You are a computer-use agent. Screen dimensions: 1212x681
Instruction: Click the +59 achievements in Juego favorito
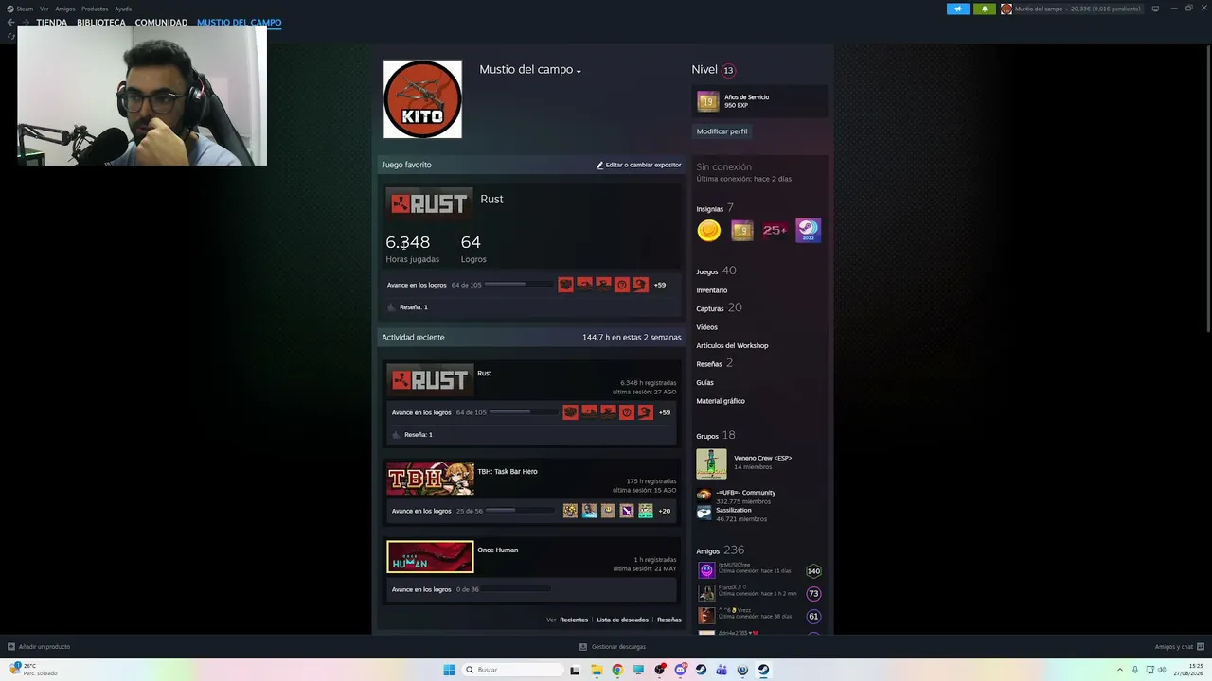pos(660,285)
